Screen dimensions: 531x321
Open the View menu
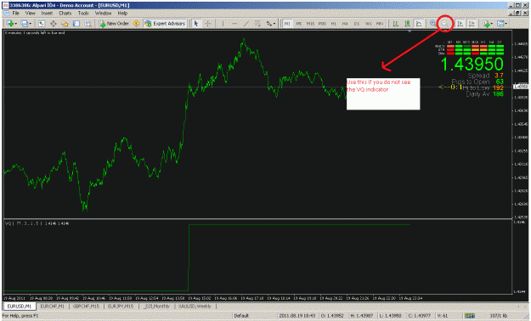pos(30,14)
